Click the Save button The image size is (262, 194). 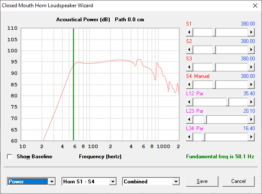point(202,181)
